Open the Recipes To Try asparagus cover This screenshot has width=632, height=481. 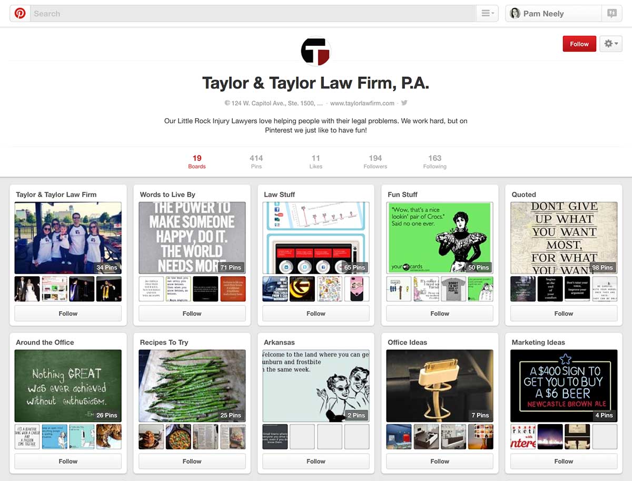coord(192,385)
